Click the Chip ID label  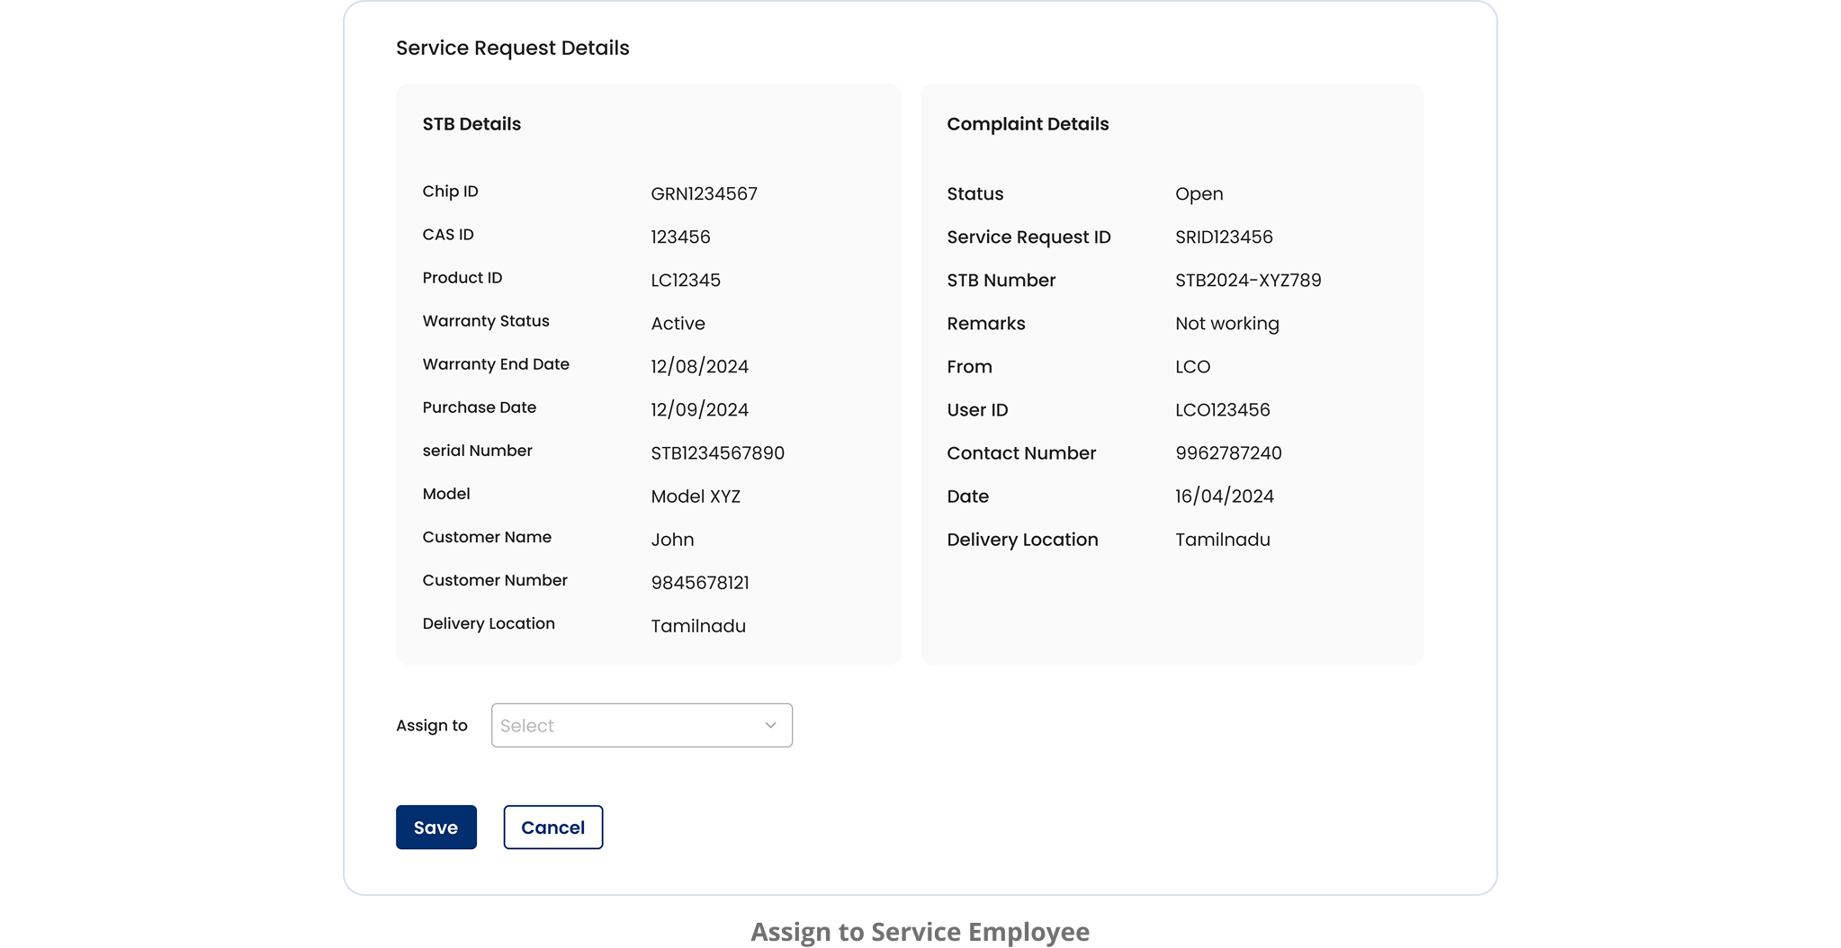pyautogui.click(x=451, y=191)
